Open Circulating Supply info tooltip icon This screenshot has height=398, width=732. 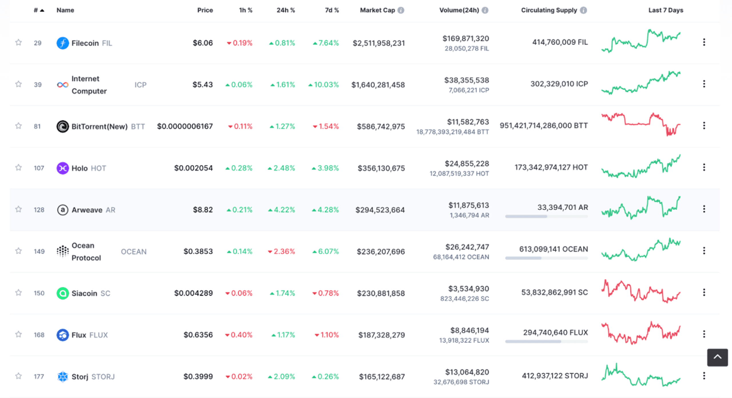click(x=583, y=10)
